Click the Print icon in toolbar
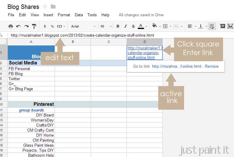This screenshot has width=234, height=157. pyautogui.click(x=11, y=26)
